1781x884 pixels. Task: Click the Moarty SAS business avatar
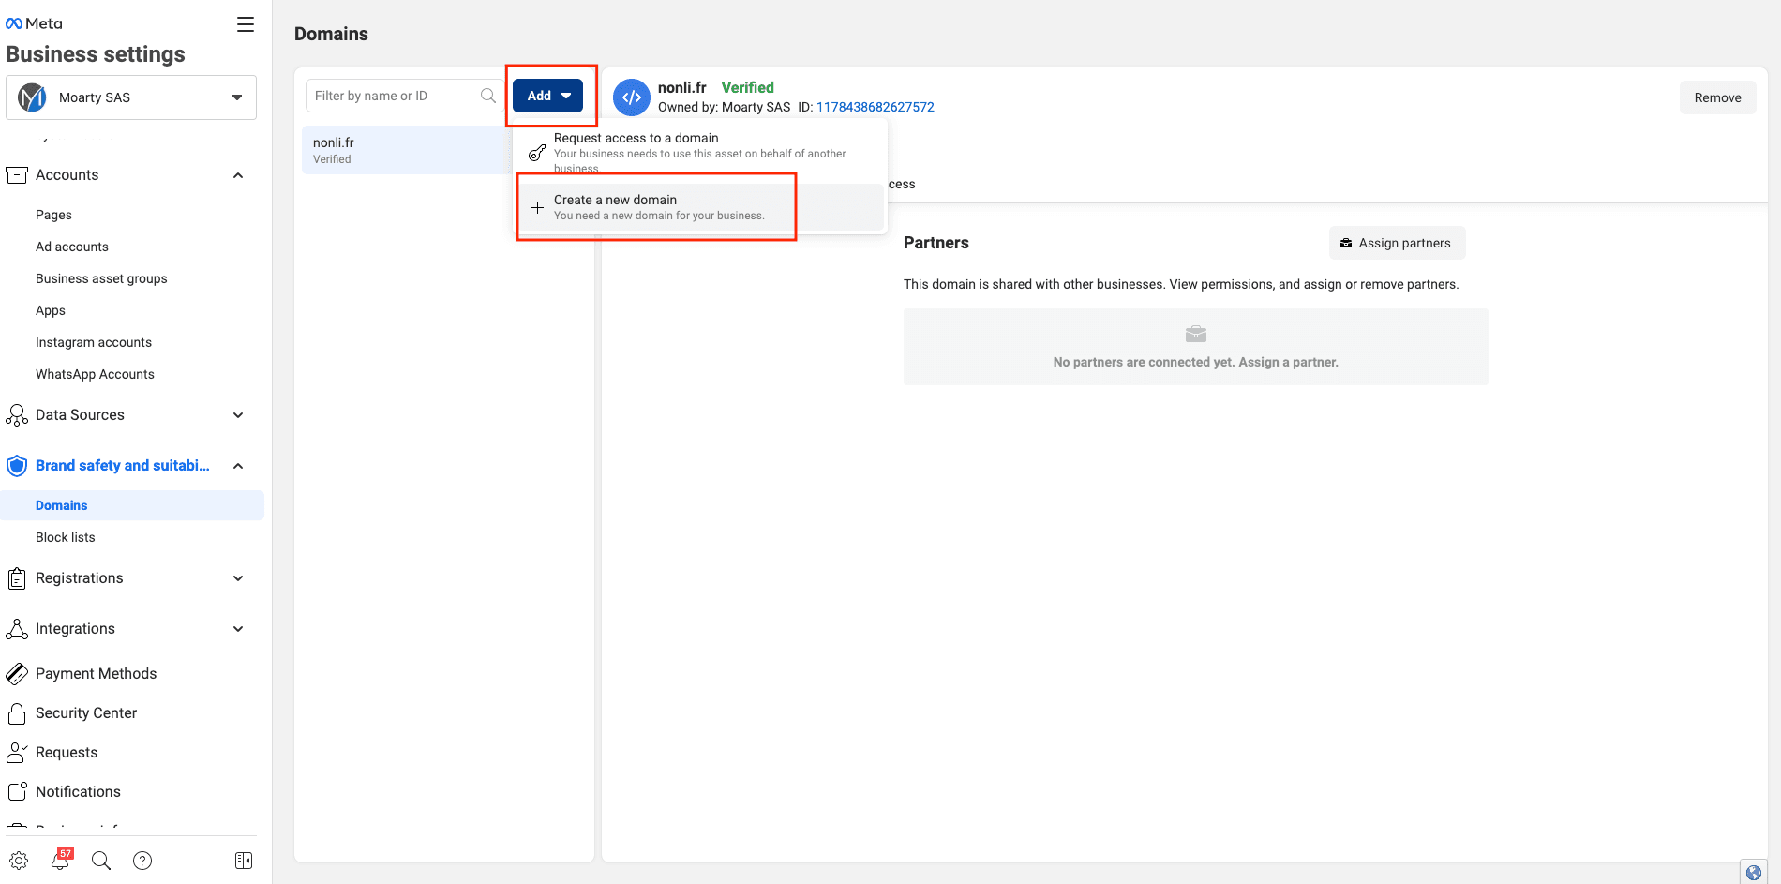pos(32,97)
